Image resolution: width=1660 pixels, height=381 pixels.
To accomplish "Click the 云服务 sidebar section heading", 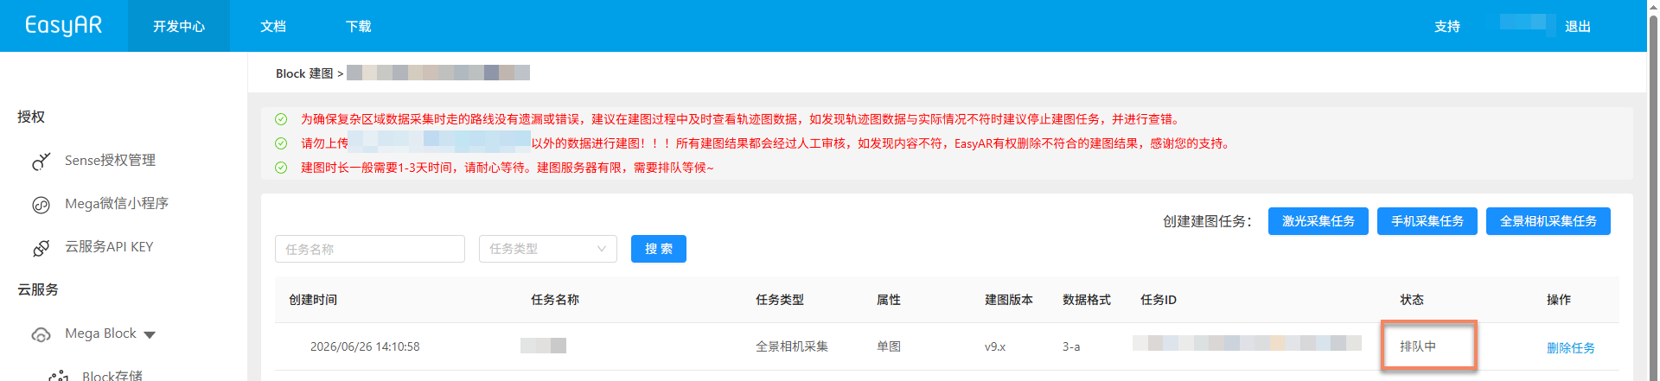I will [x=38, y=289].
